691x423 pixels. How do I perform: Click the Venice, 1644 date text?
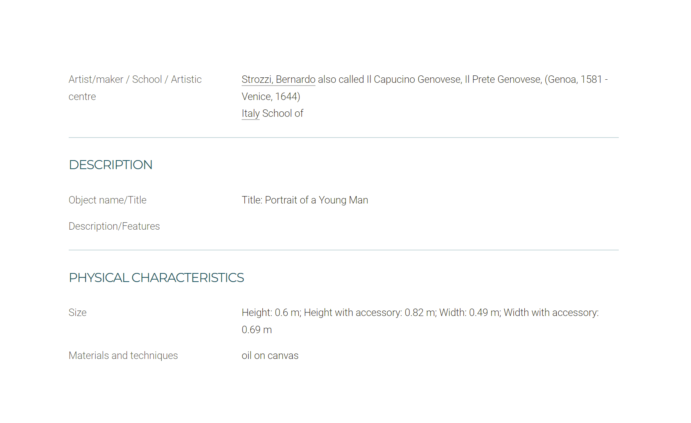[x=269, y=96]
